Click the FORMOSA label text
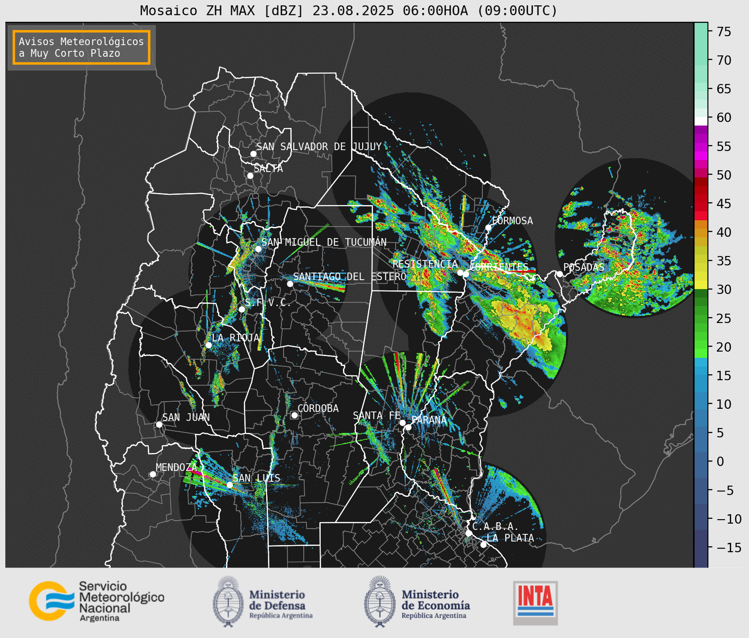 pyautogui.click(x=512, y=221)
